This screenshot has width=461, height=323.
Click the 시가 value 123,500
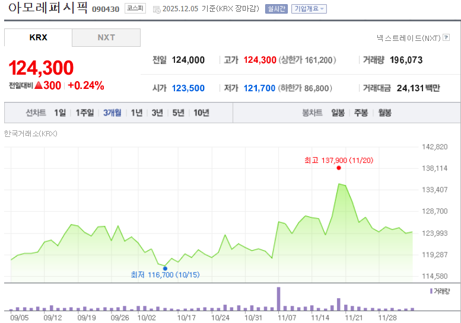pyautogui.click(x=188, y=88)
